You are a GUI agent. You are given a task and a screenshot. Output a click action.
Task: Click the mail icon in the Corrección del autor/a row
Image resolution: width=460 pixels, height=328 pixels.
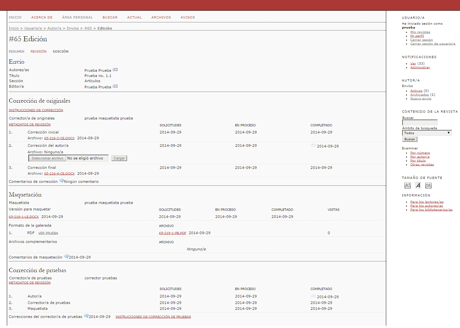(x=313, y=145)
